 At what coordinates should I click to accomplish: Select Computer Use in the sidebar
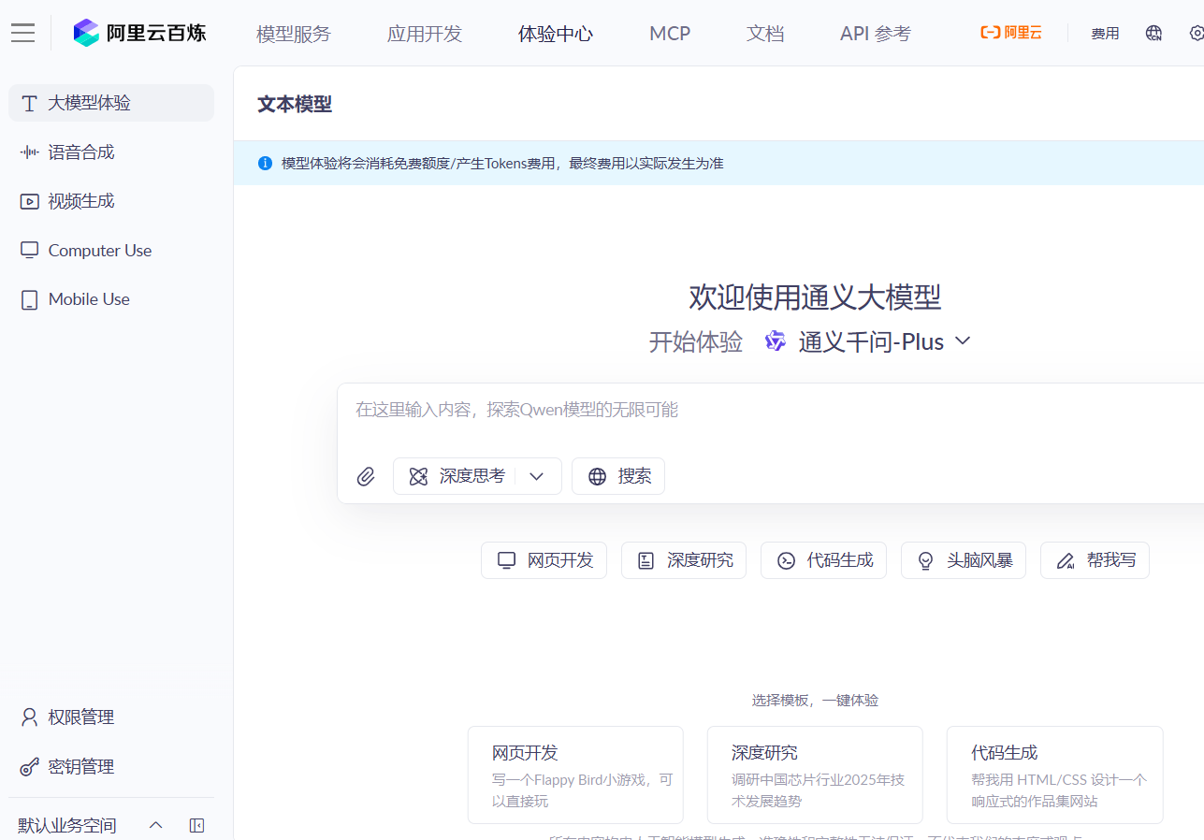click(98, 250)
